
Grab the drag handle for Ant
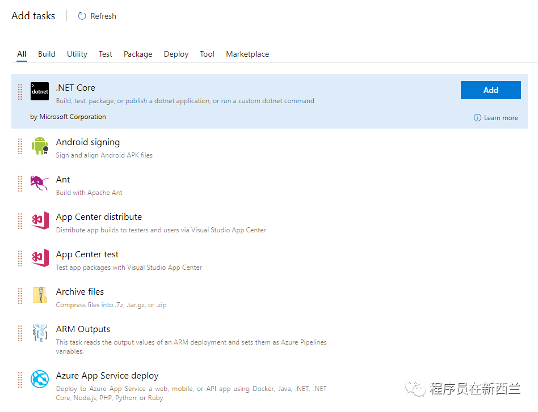[x=20, y=184]
